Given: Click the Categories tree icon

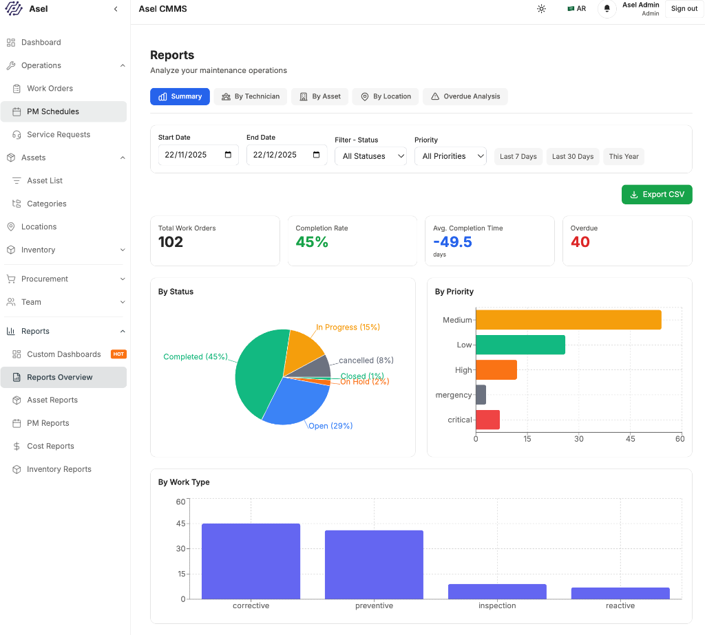Looking at the screenshot, I should tap(17, 204).
